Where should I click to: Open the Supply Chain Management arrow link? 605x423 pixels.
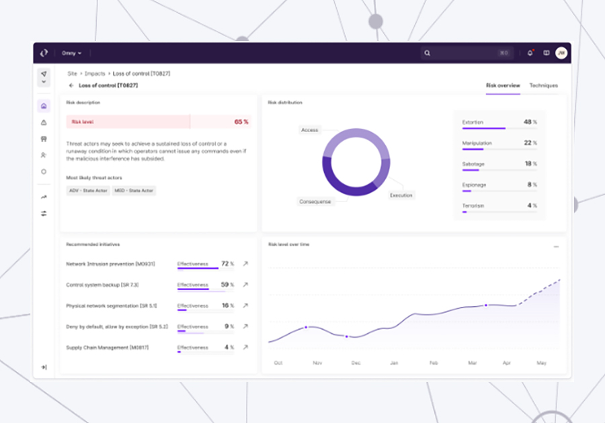pos(245,347)
